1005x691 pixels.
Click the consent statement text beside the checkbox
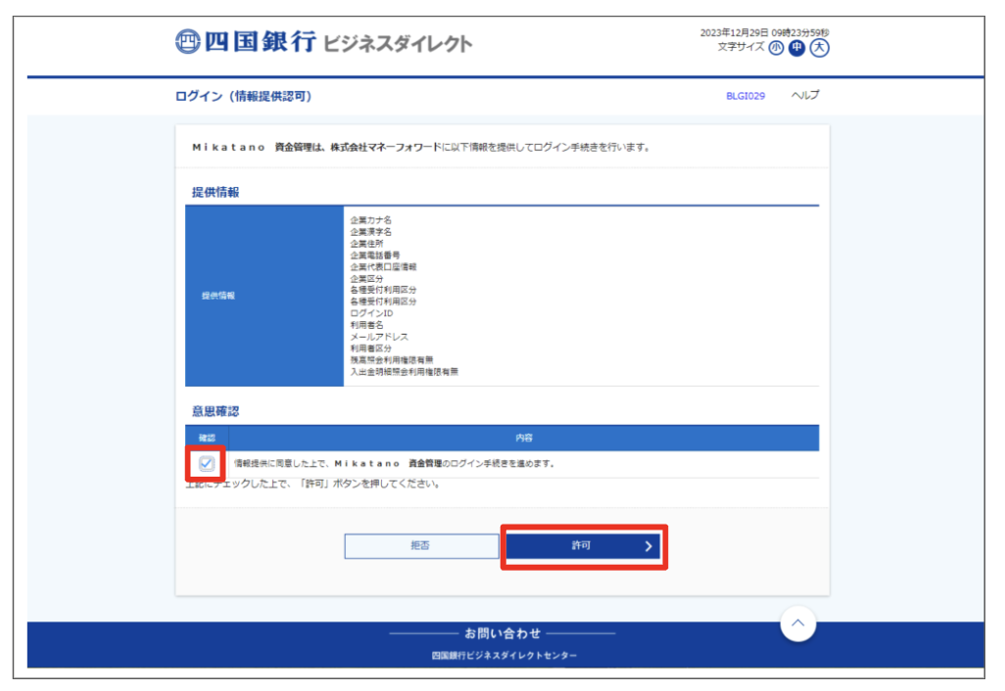pos(394,463)
